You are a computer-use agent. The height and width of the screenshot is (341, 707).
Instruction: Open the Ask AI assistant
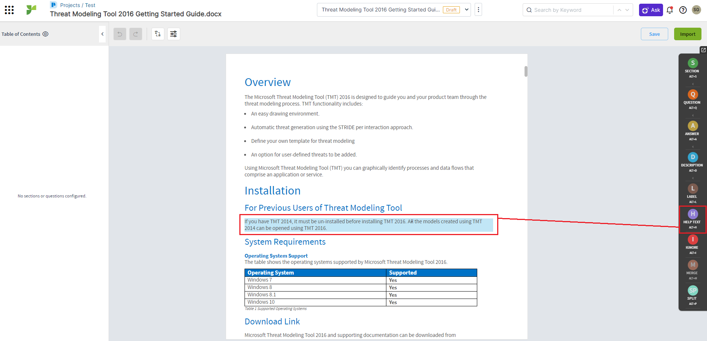pyautogui.click(x=651, y=10)
